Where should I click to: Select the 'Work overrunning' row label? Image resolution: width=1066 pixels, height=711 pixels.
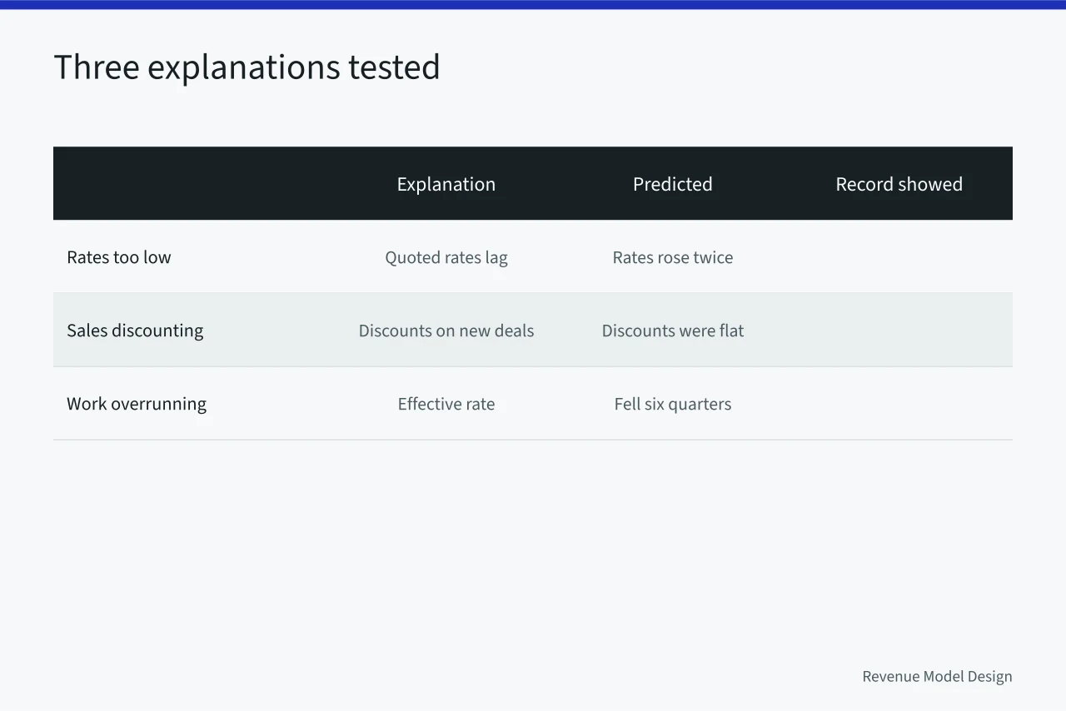click(x=137, y=404)
